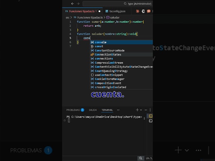Open the PROBLEMAS panel tab
This screenshot has width=215, height=161.
[x=75, y=110]
